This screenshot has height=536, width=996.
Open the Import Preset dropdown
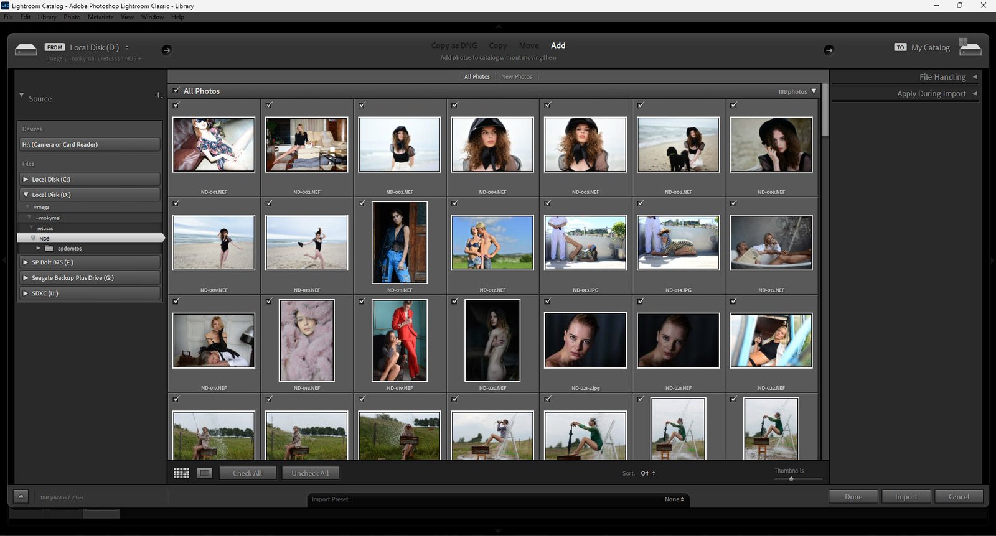click(x=674, y=499)
